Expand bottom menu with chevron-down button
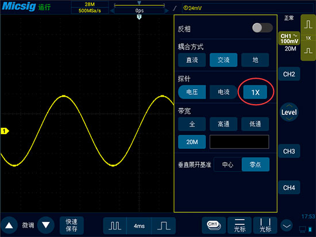The height and width of the screenshot is (237, 316). coord(287,226)
